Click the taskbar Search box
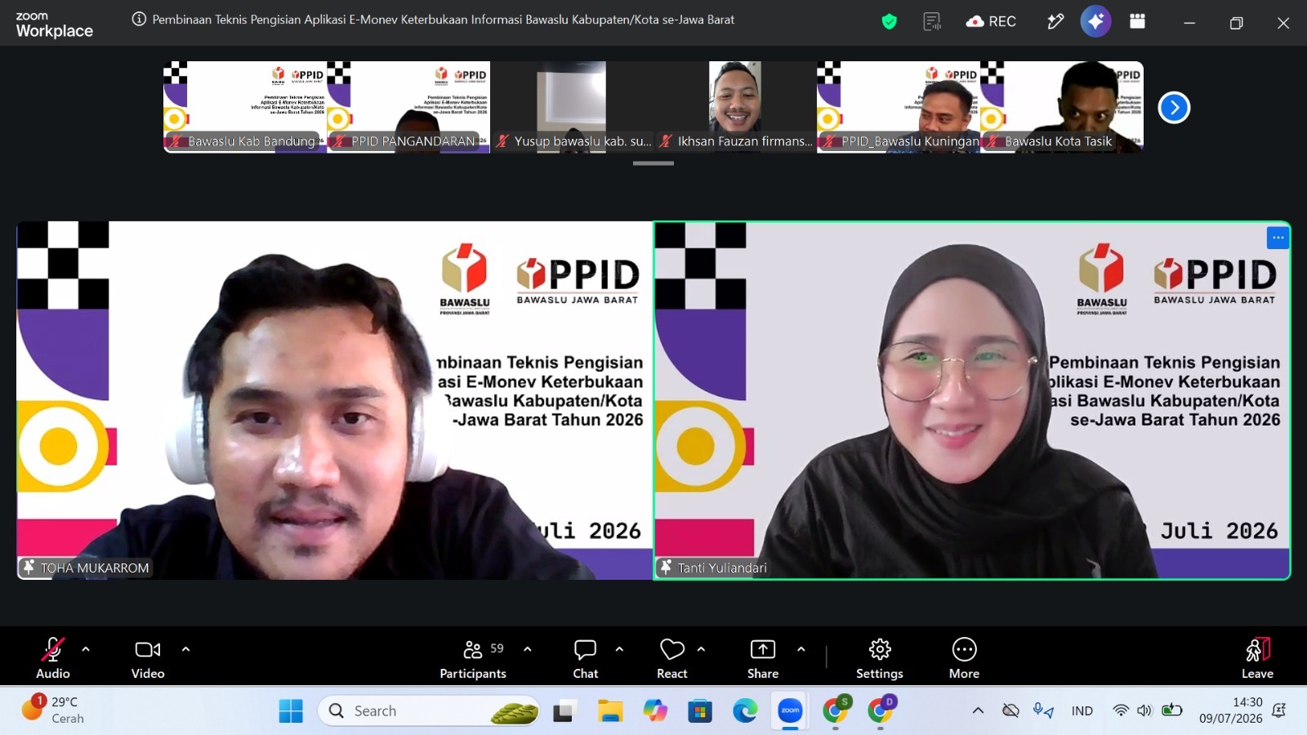This screenshot has height=735, width=1307. (429, 711)
